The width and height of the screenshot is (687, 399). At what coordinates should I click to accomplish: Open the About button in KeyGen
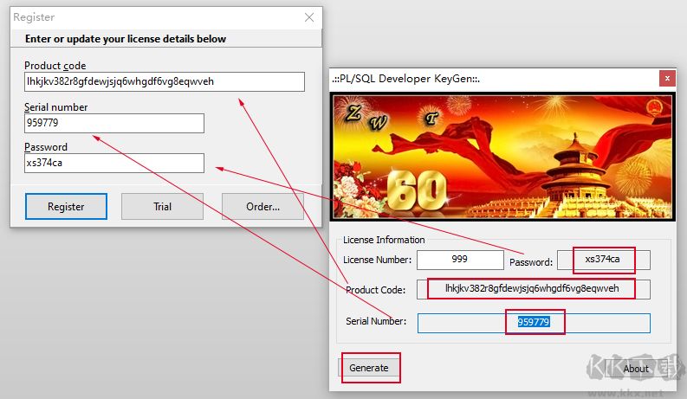[x=636, y=369]
